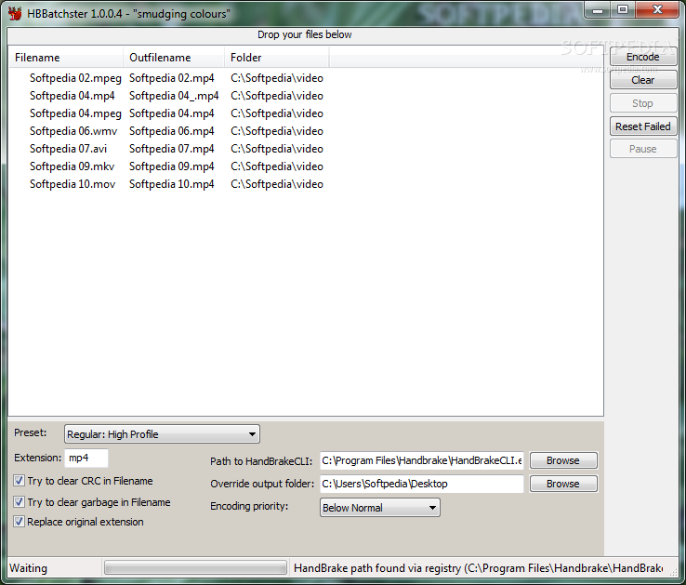Click the Waiting status text
The height and width of the screenshot is (585, 686).
(x=29, y=568)
